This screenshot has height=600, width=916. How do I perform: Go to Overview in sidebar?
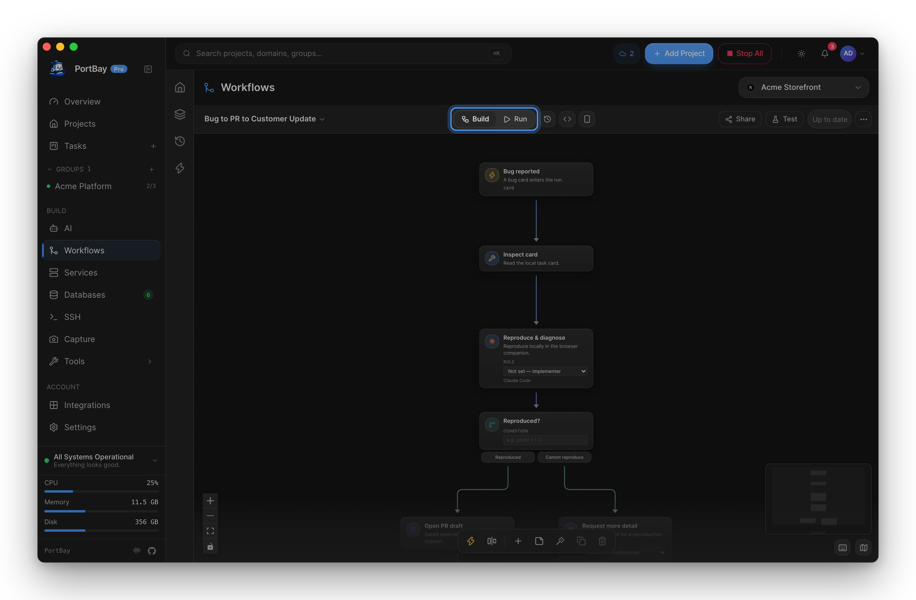[101, 102]
